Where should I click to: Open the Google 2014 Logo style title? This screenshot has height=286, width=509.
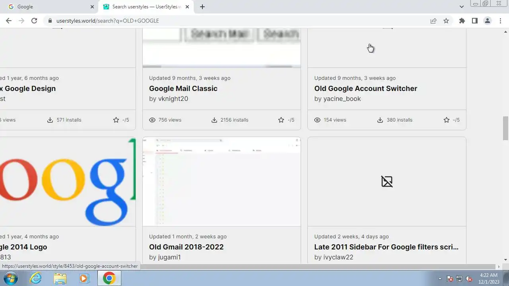coord(23,247)
